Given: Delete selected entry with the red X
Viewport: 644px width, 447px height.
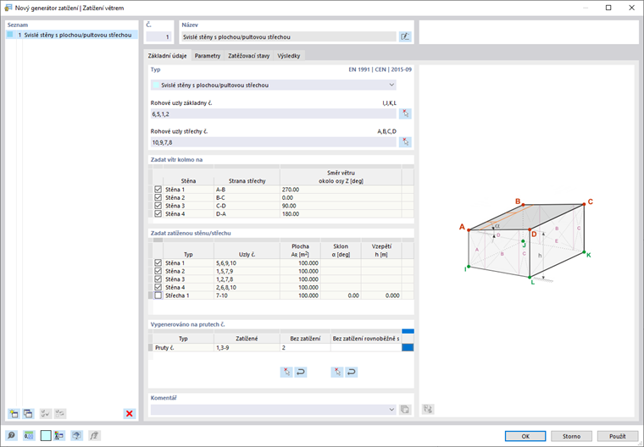Looking at the screenshot, I should pyautogui.click(x=130, y=413).
